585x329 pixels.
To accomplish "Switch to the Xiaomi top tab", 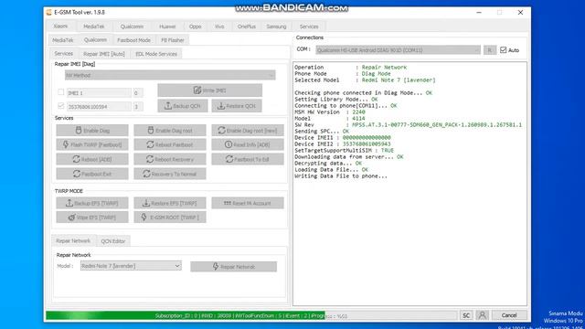I will pyautogui.click(x=60, y=27).
